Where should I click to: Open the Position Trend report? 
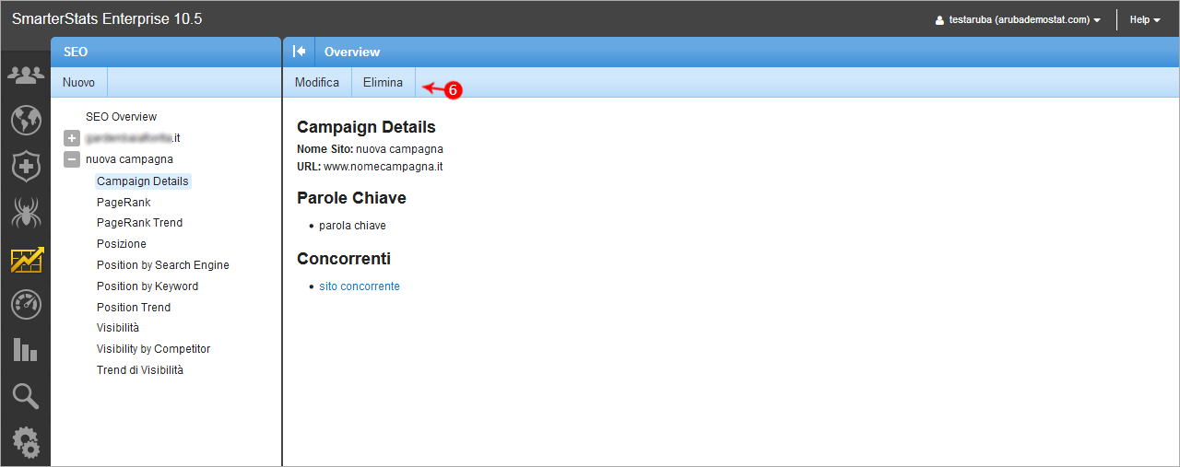coord(134,308)
